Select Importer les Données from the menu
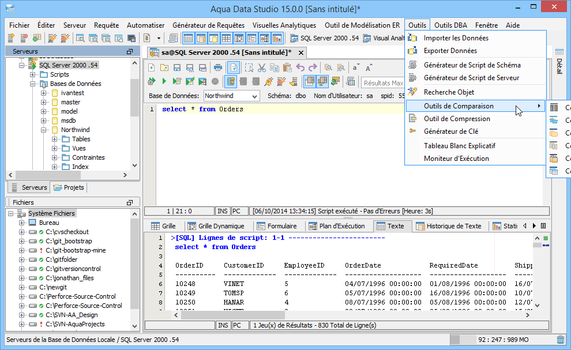This screenshot has height=350, width=571. 456,38
